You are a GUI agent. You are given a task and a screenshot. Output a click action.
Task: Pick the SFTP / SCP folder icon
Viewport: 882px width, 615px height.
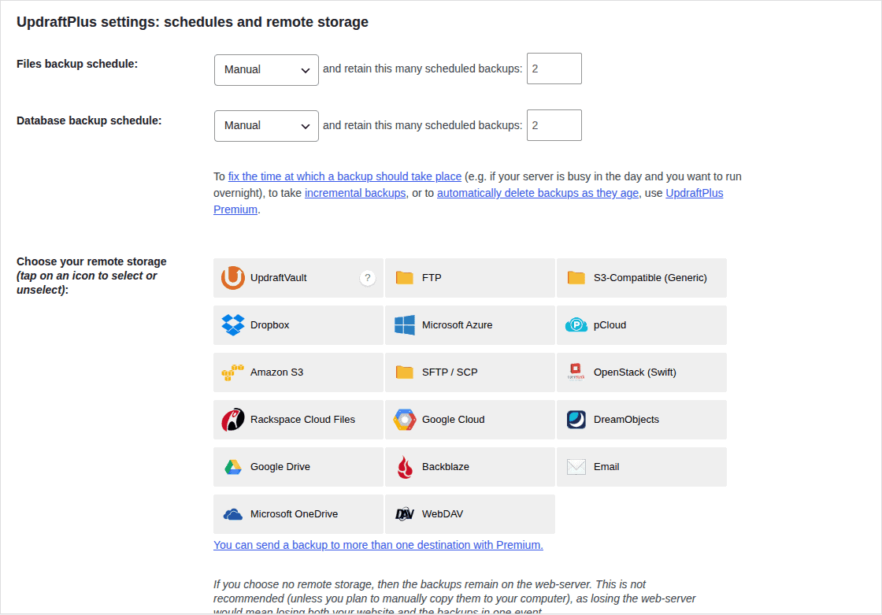pyautogui.click(x=405, y=372)
